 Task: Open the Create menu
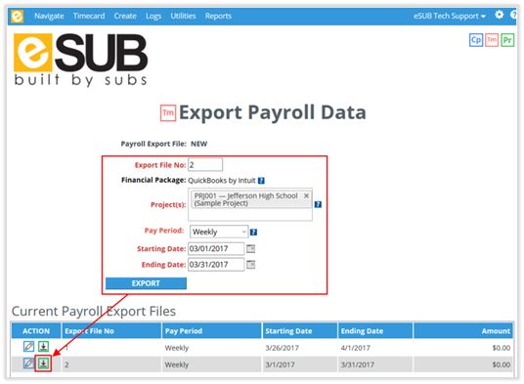125,16
